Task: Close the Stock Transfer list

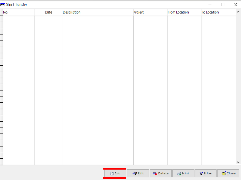Action: pyautogui.click(x=228, y=174)
